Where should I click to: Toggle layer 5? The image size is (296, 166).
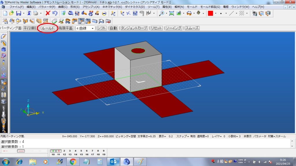(x=81, y=151)
